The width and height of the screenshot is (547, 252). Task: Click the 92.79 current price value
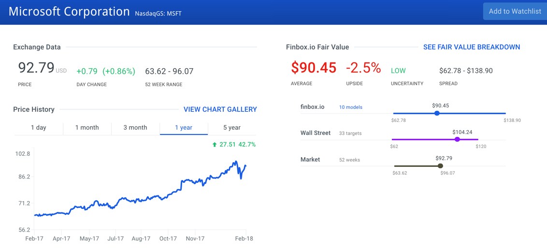(x=36, y=68)
